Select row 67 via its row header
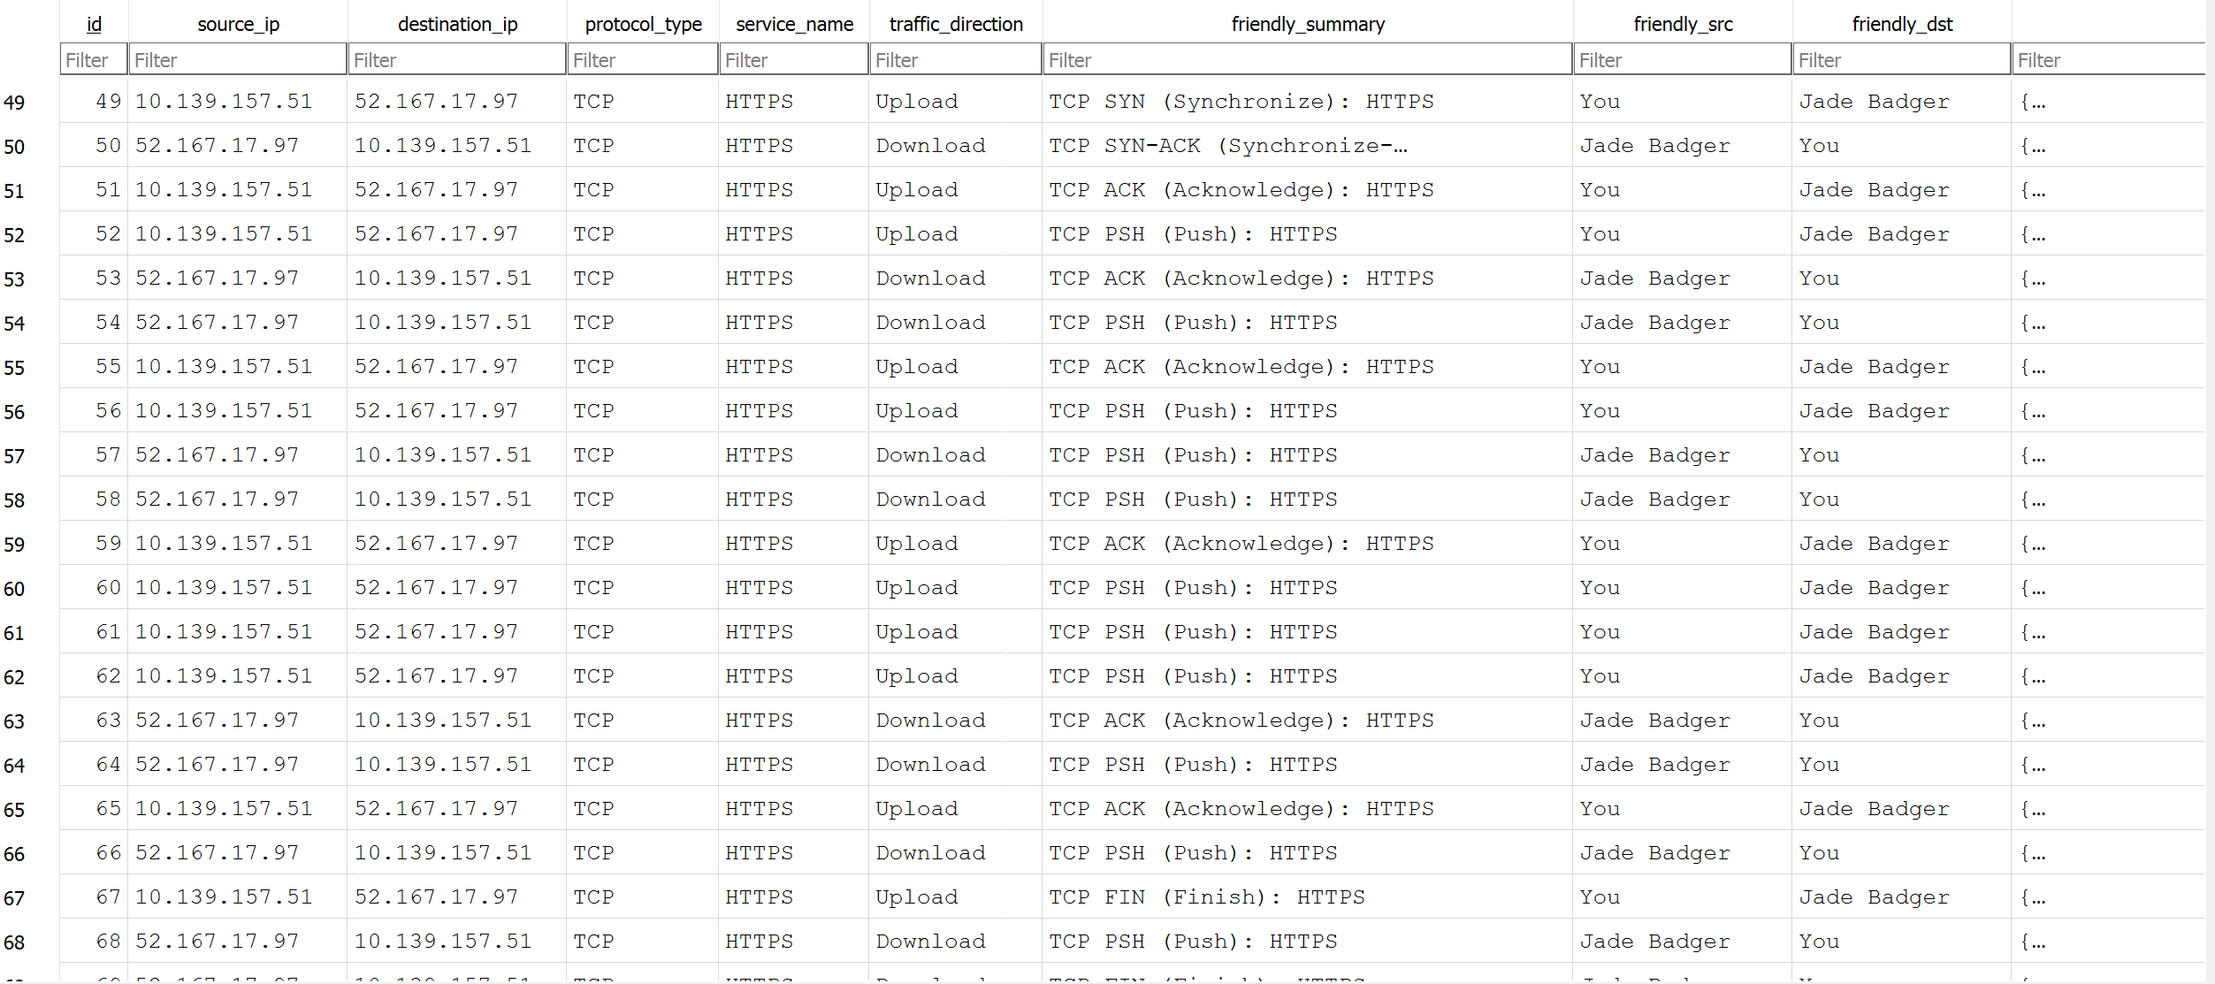Image resolution: width=2215 pixels, height=984 pixels. pyautogui.click(x=15, y=898)
